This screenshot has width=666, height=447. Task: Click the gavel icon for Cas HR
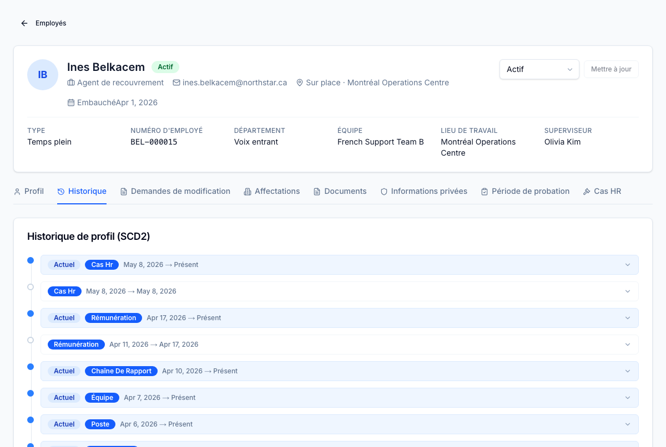[x=587, y=191]
